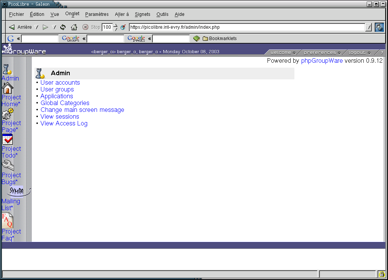Open the Project Todo checkmark icon
This screenshot has height=280, width=388.
click(8, 139)
